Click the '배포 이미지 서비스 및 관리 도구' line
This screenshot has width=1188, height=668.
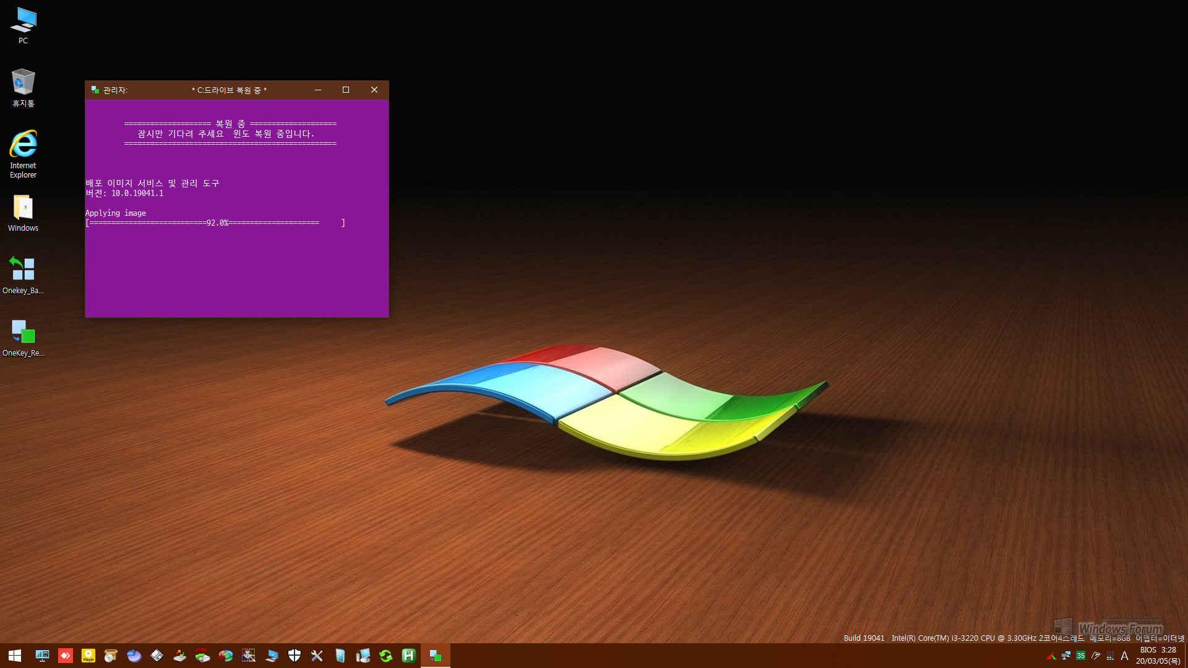[x=152, y=183]
